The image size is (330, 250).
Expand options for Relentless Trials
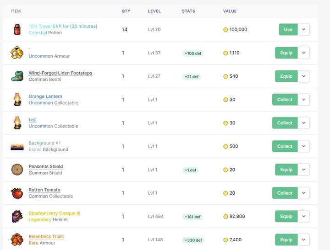(x=303, y=239)
